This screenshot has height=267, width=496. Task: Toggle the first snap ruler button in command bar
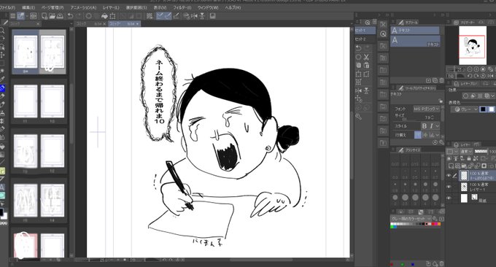(x=160, y=16)
